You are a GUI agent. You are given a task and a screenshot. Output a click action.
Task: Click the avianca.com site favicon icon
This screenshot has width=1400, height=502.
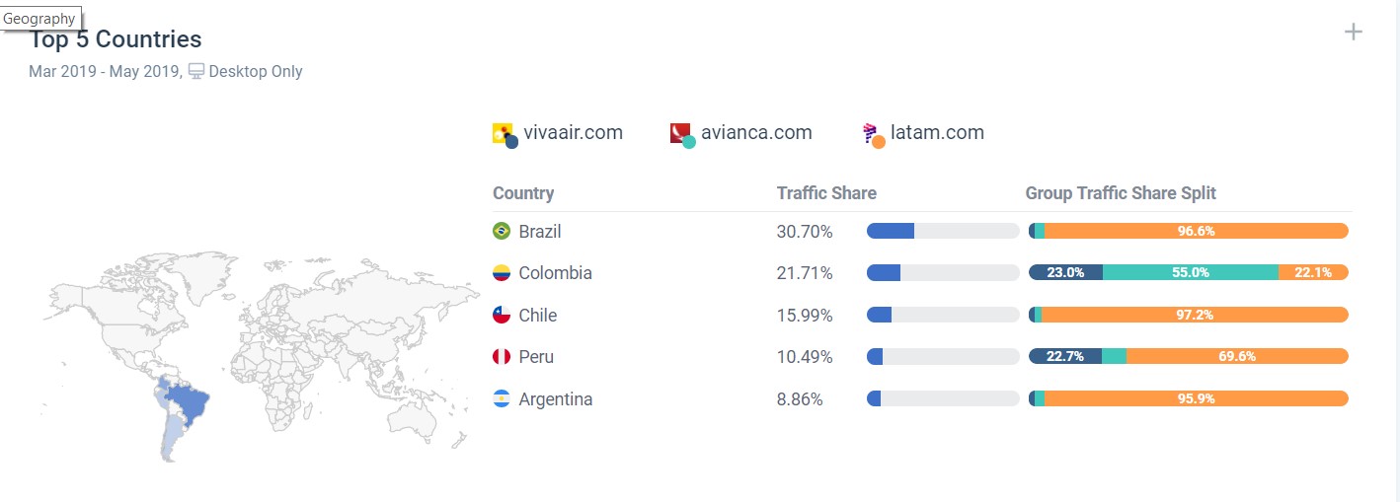[x=681, y=134]
